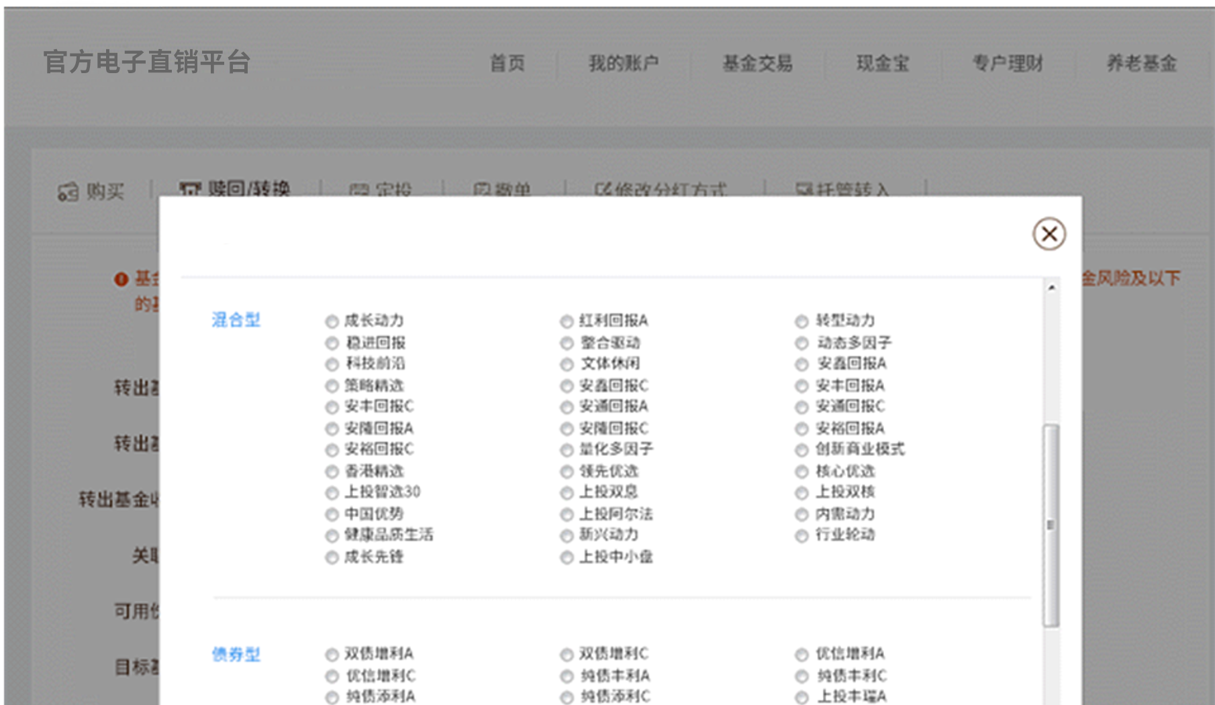This screenshot has height=705, width=1215.
Task: Select 安通回报A fund option
Action: coord(567,407)
